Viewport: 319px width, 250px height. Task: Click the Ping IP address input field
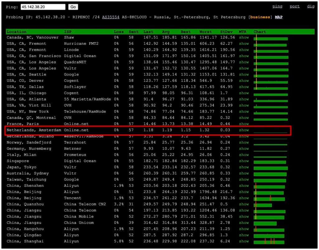[43, 7]
